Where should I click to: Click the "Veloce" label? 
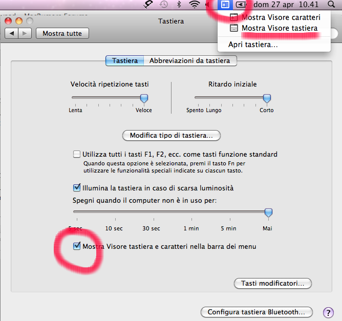click(144, 110)
